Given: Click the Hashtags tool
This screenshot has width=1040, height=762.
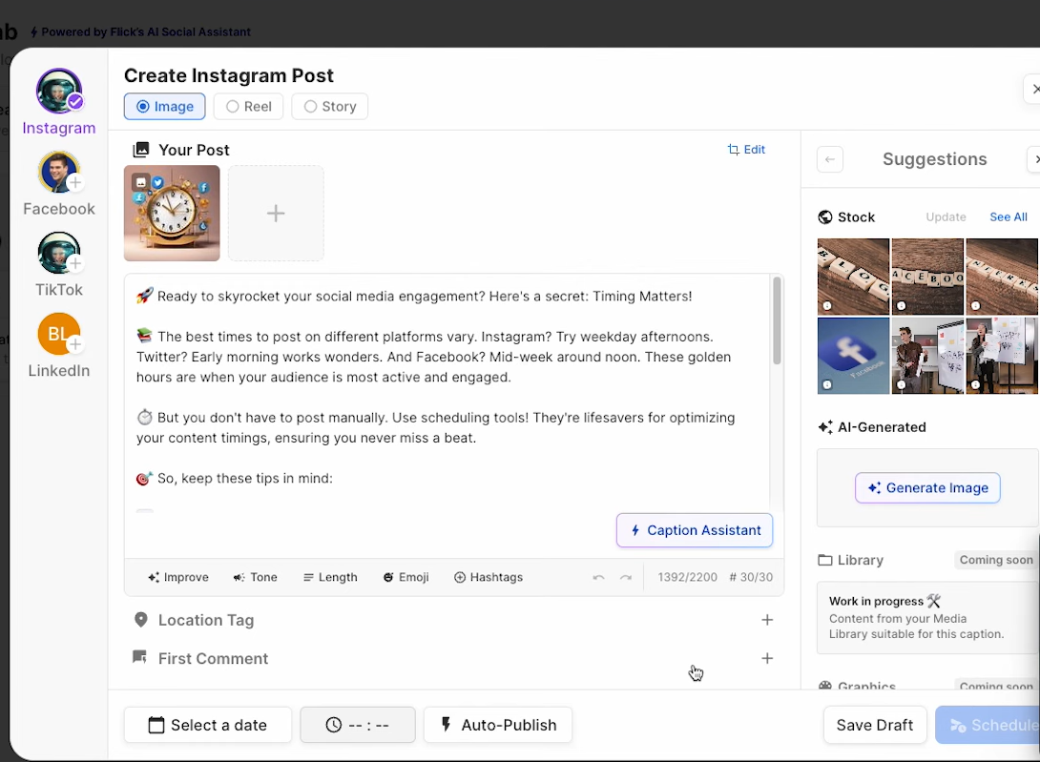Looking at the screenshot, I should [x=489, y=578].
